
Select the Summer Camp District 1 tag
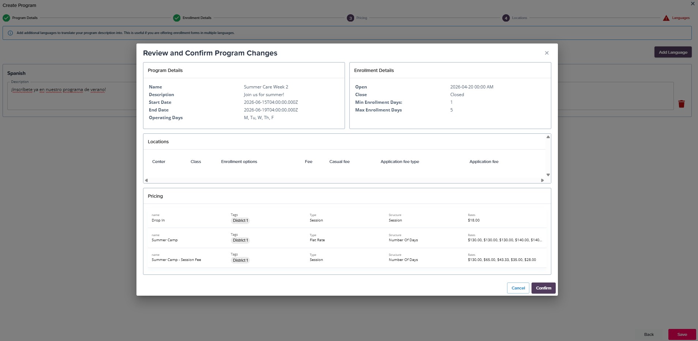(240, 240)
